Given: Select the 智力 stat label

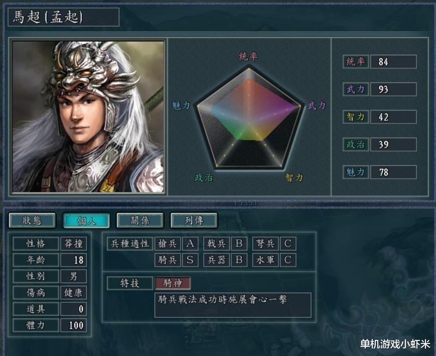Looking at the screenshot, I should click(356, 116).
